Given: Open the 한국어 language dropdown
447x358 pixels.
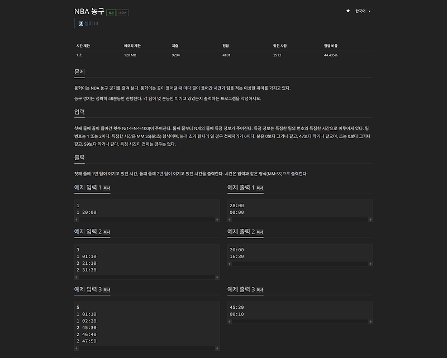Looking at the screenshot, I should 359,10.
